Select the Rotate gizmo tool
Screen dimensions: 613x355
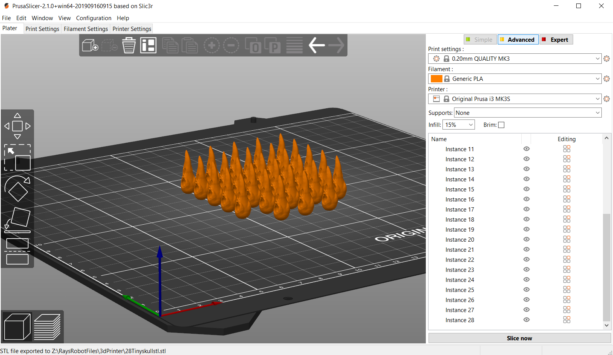[x=17, y=189]
